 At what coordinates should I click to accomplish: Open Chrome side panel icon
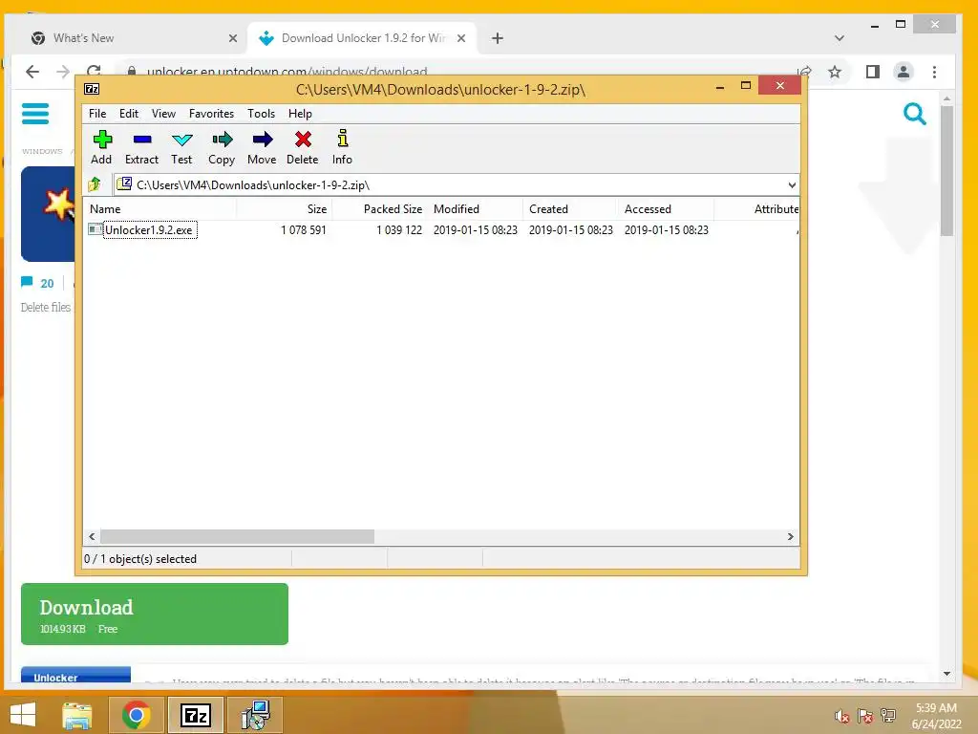[873, 72]
